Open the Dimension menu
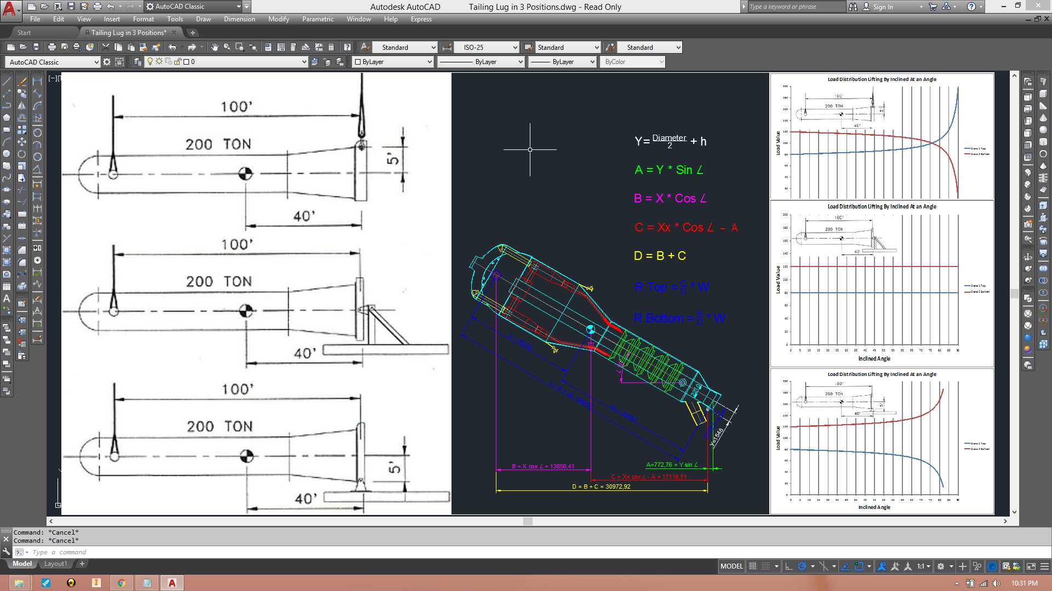Image resolution: width=1052 pixels, height=591 pixels. tap(239, 19)
